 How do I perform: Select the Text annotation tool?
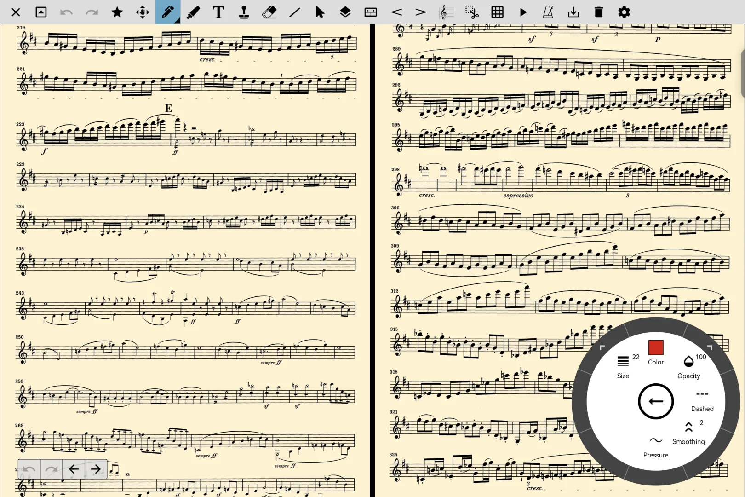[x=218, y=12]
